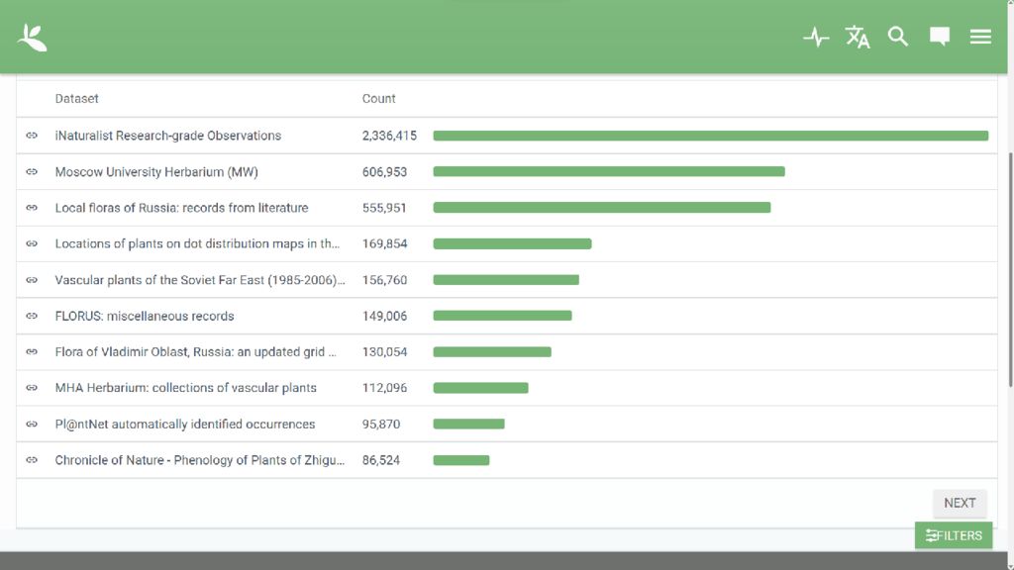Click the count 130,054
1014x570 pixels.
coord(384,352)
